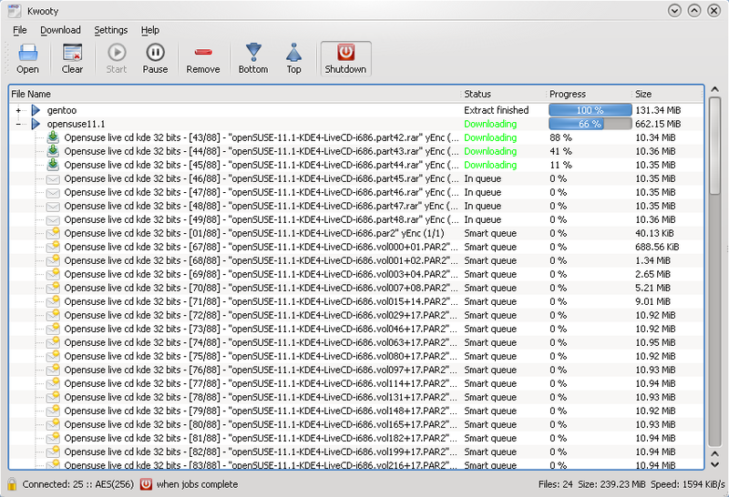Click the blue triangle icon beside opensuse11.1
The height and width of the screenshot is (497, 729).
(x=36, y=124)
